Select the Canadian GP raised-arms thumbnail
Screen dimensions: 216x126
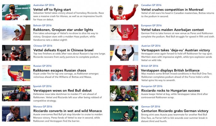[x=124, y=12]
